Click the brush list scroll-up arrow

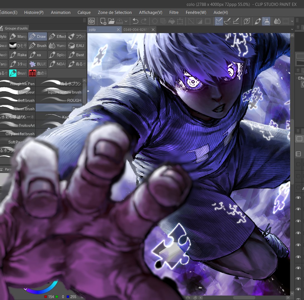(x=84, y=80)
